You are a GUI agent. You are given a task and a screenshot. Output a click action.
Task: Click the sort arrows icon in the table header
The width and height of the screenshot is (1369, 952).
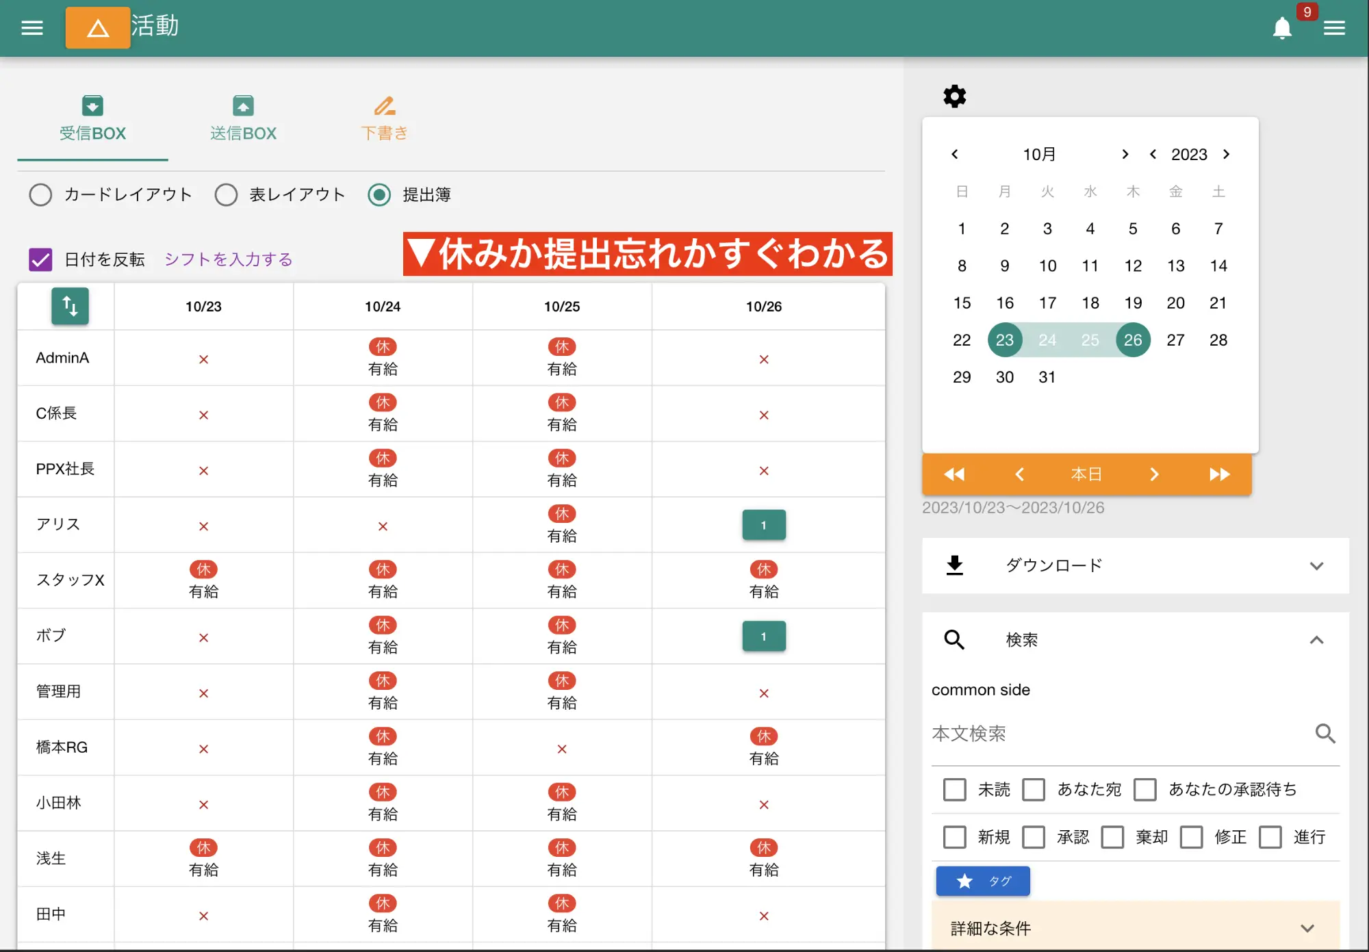click(x=70, y=307)
